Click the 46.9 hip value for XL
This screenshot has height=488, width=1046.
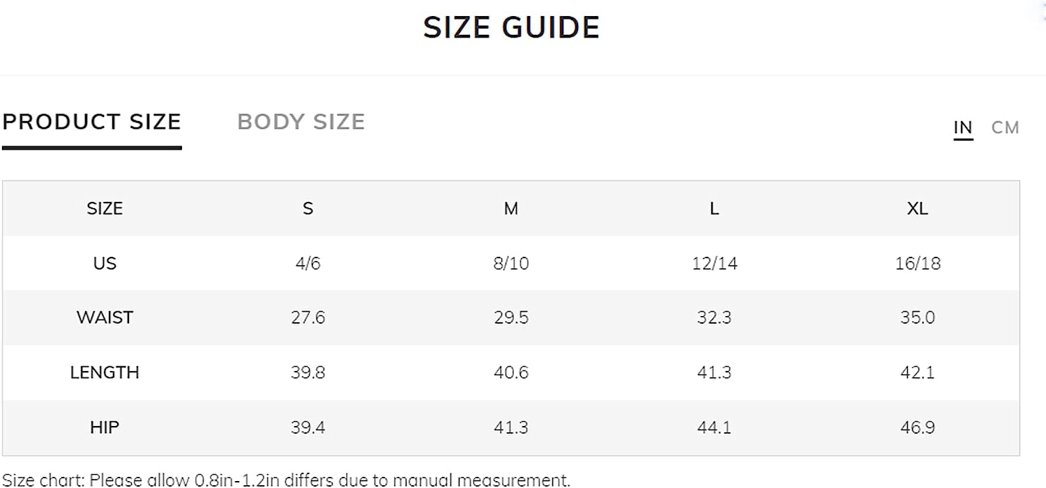[x=918, y=427]
